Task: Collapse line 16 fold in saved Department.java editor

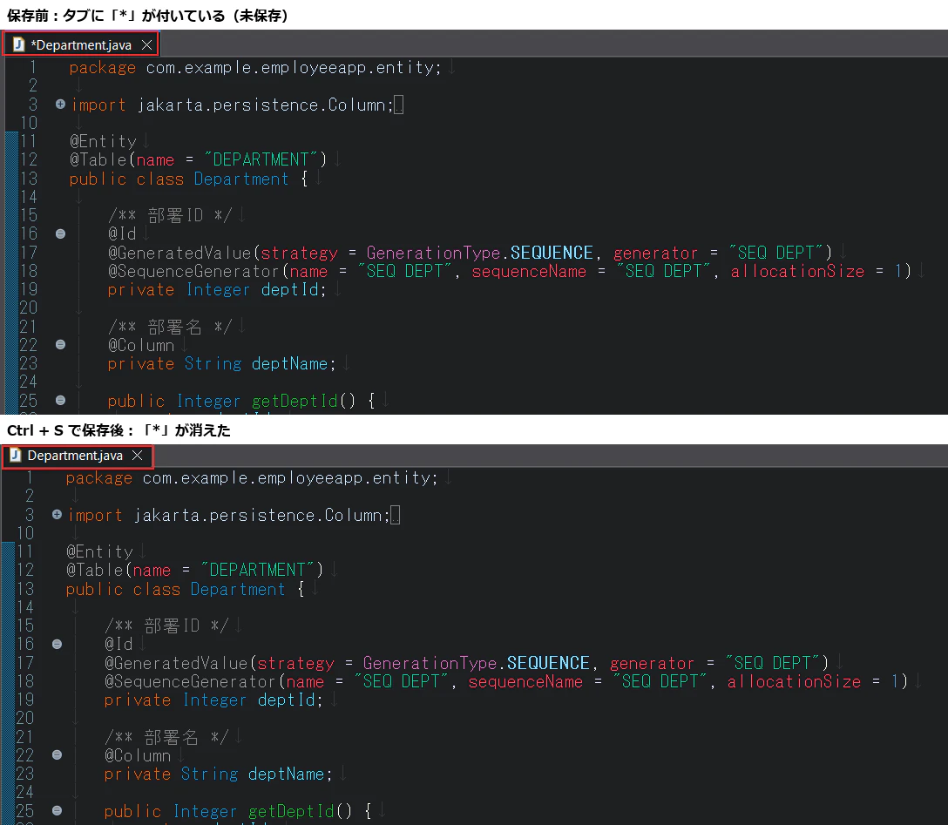Action: [57, 644]
